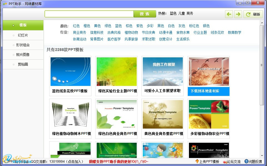This screenshot has height=166, width=267.
Task: Select industry 教育教学
Action: click(x=234, y=32)
